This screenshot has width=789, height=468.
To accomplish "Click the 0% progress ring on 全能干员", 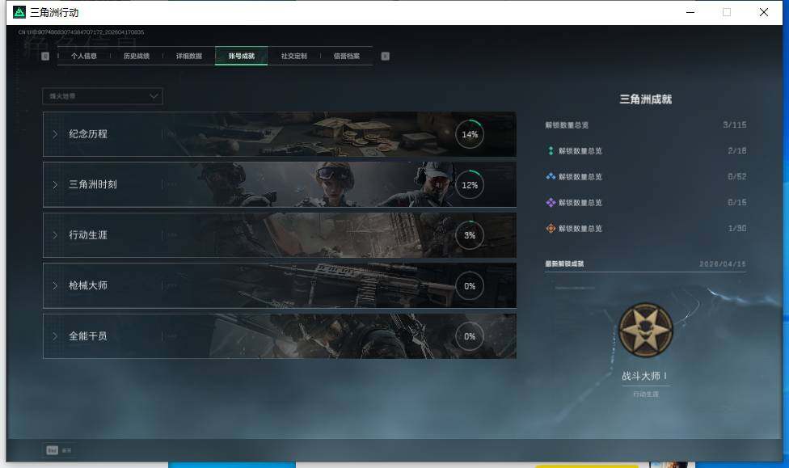I will 470,336.
